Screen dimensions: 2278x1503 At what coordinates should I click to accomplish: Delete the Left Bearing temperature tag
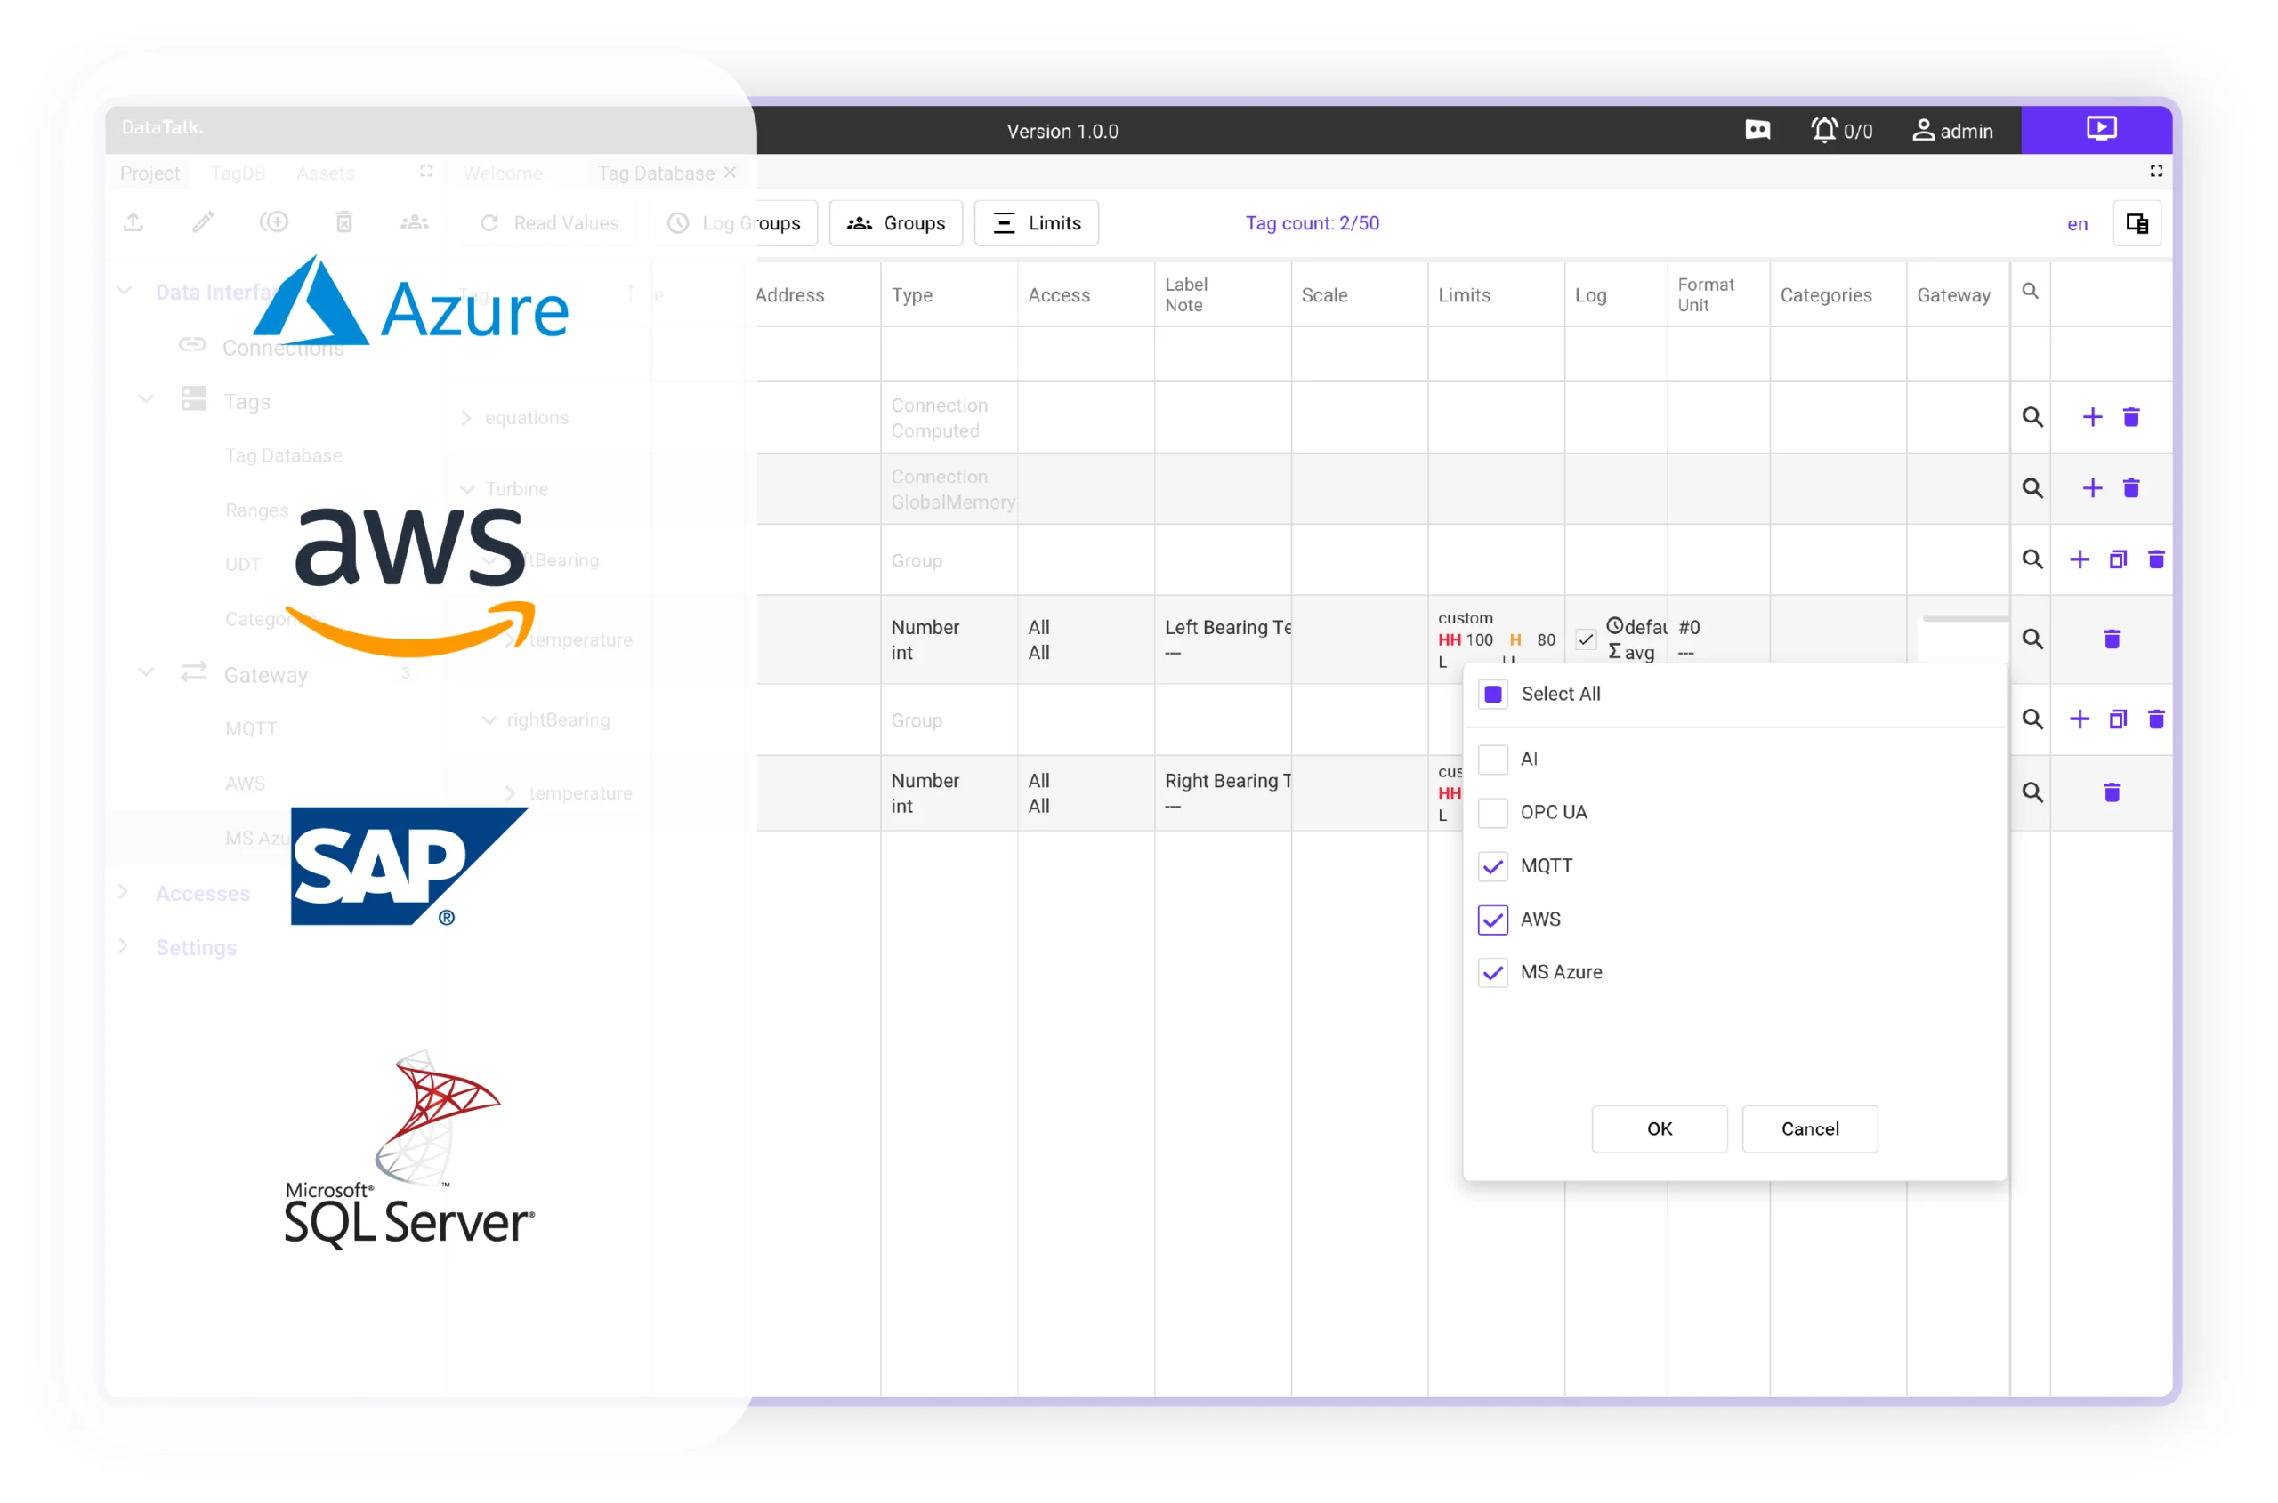(2112, 639)
